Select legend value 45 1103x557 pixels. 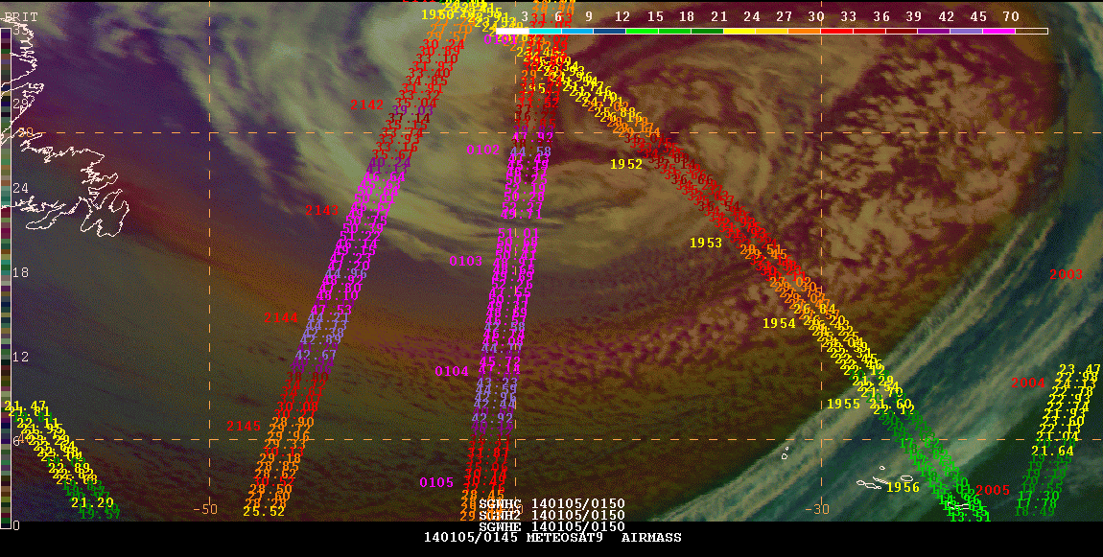[x=977, y=16]
